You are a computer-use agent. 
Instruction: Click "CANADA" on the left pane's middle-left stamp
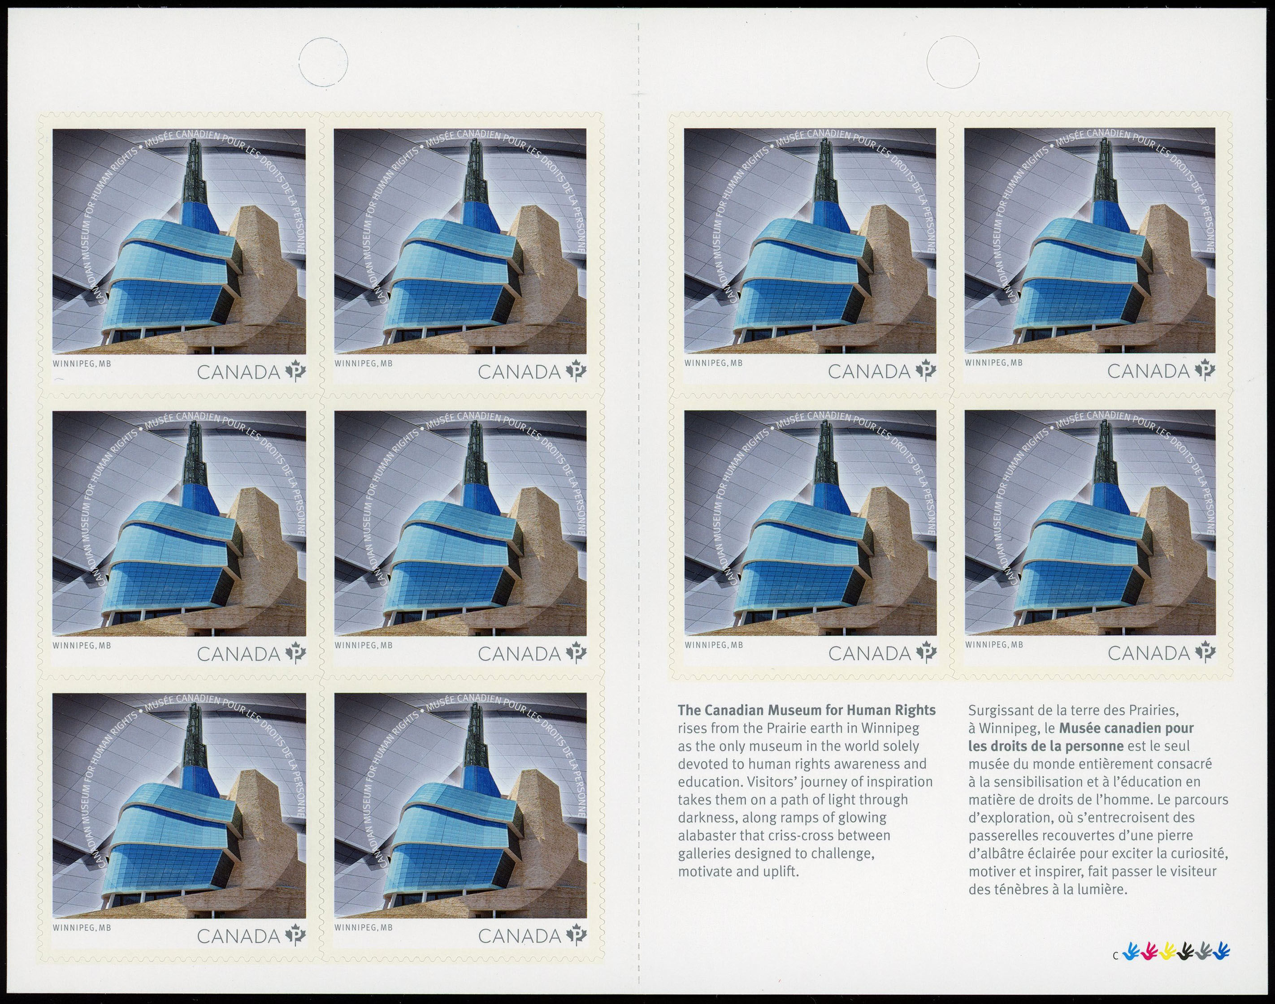pyautogui.click(x=239, y=654)
